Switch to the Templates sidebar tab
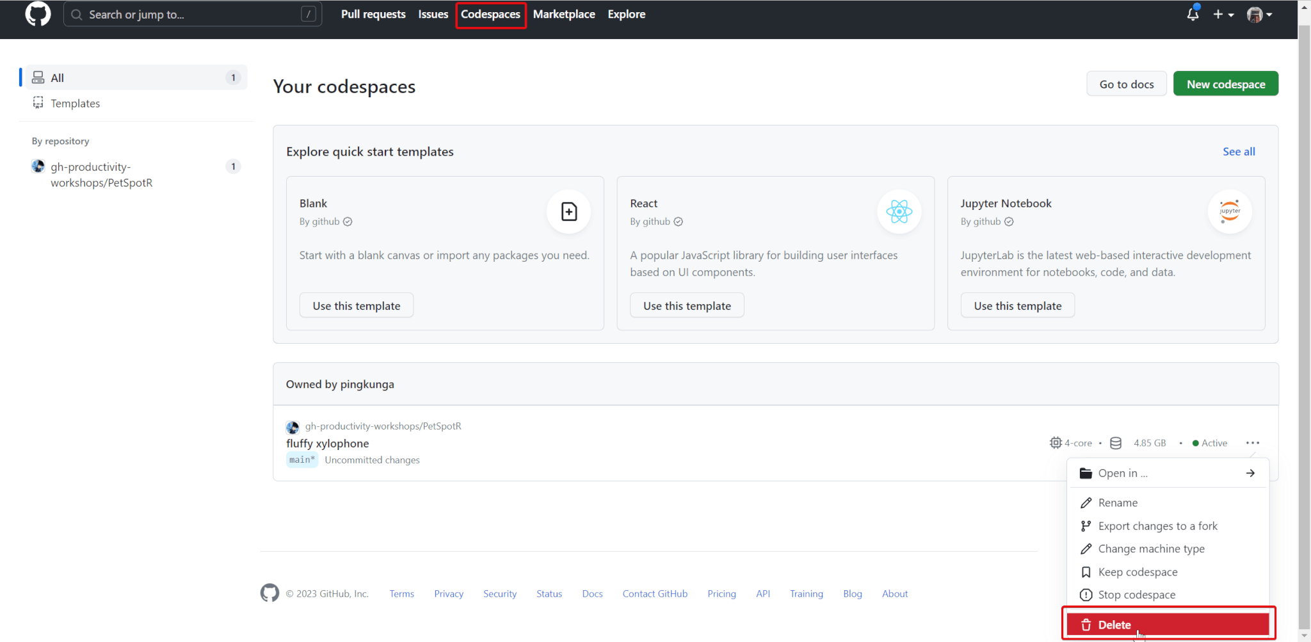Viewport: 1311px width, 642px height. click(75, 103)
